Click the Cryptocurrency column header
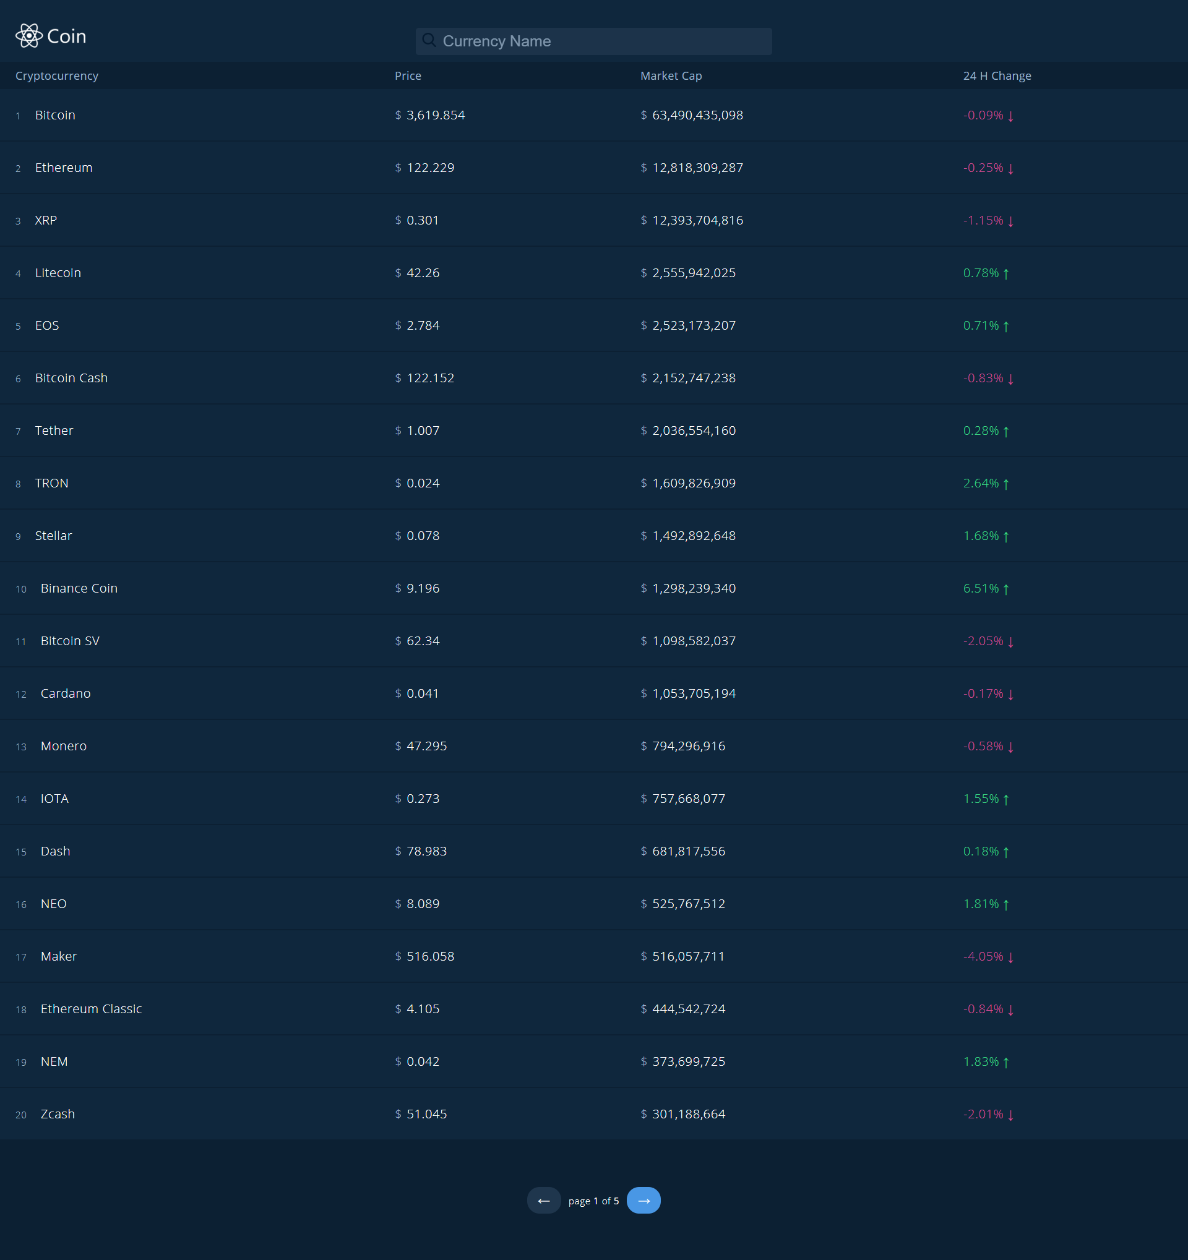Image resolution: width=1188 pixels, height=1260 pixels. 57,75
